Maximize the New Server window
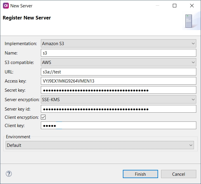This screenshot has width=201, height=184. point(175,6)
